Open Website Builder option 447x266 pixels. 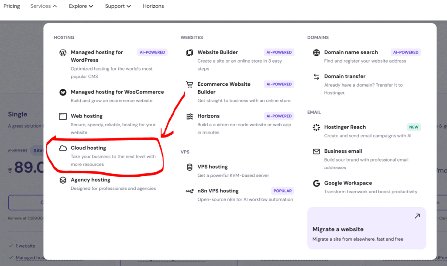point(217,52)
